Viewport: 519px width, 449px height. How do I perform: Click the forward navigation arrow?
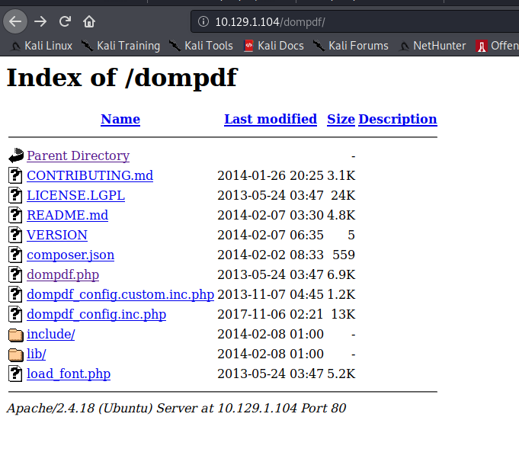[40, 21]
